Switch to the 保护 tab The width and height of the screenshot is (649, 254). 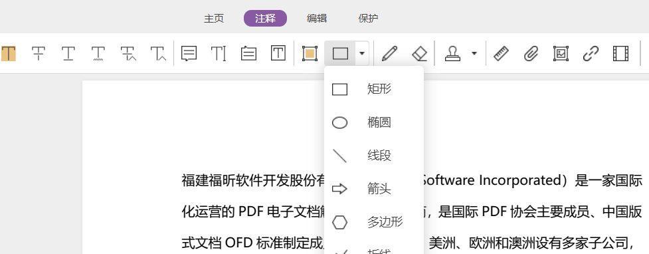(369, 19)
